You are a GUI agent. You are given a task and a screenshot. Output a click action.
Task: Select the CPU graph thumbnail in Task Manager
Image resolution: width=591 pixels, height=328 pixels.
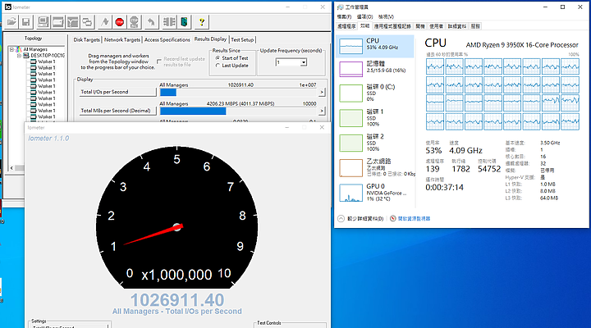[x=351, y=46]
